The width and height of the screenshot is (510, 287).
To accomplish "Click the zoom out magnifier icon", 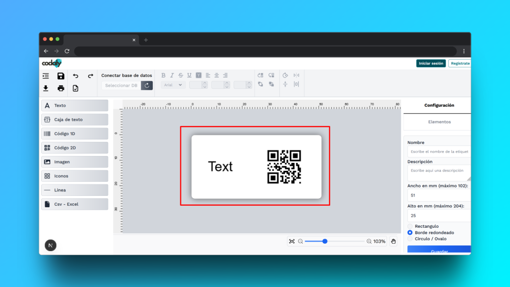I will pos(300,241).
